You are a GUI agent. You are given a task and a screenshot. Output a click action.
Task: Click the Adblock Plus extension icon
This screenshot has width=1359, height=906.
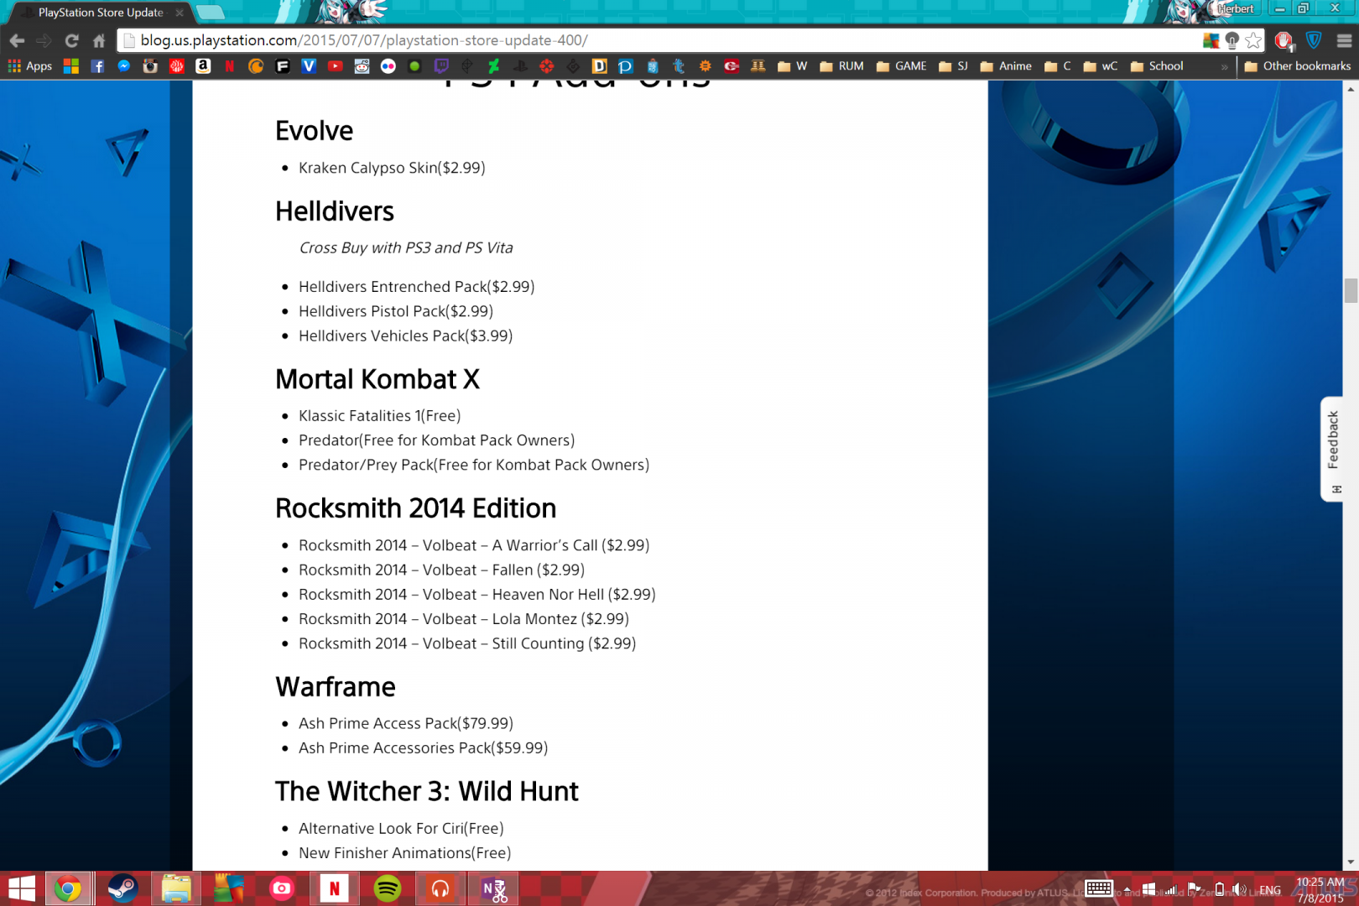click(x=1283, y=40)
